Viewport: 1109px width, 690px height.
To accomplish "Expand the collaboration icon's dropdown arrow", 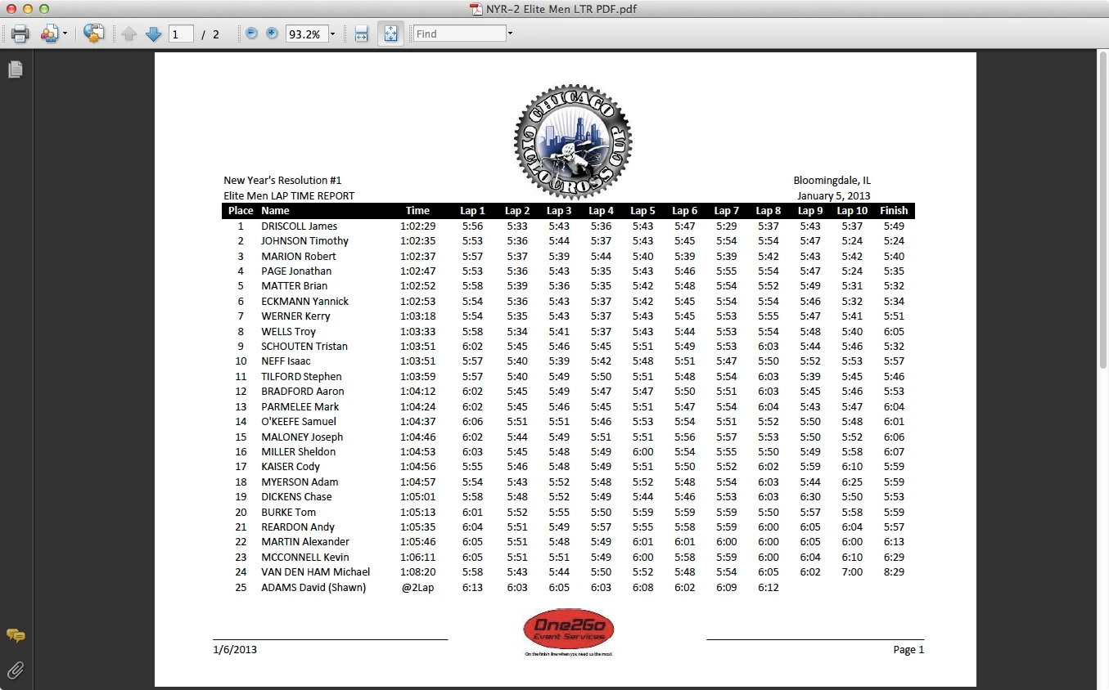I will 64,34.
